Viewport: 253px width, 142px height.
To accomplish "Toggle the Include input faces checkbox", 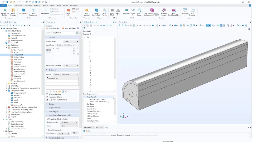I will coord(47,97).
